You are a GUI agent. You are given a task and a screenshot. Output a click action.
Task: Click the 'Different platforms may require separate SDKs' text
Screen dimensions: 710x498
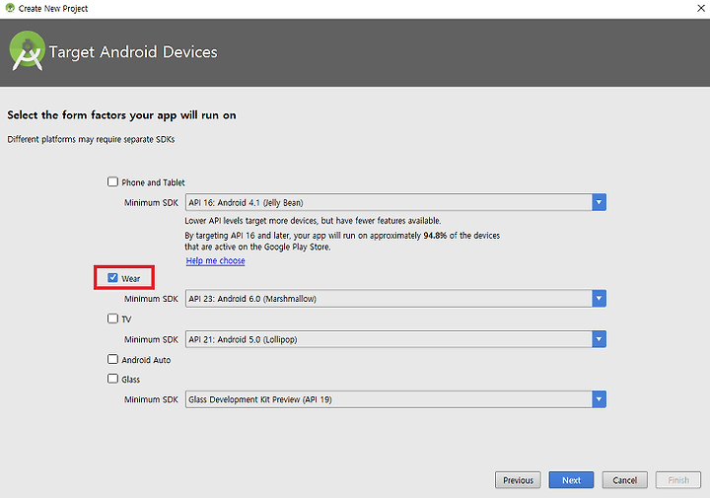pyautogui.click(x=91, y=139)
